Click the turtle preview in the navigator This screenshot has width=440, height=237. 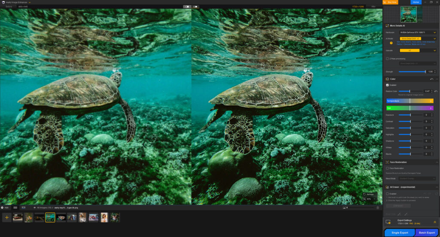coord(408,14)
